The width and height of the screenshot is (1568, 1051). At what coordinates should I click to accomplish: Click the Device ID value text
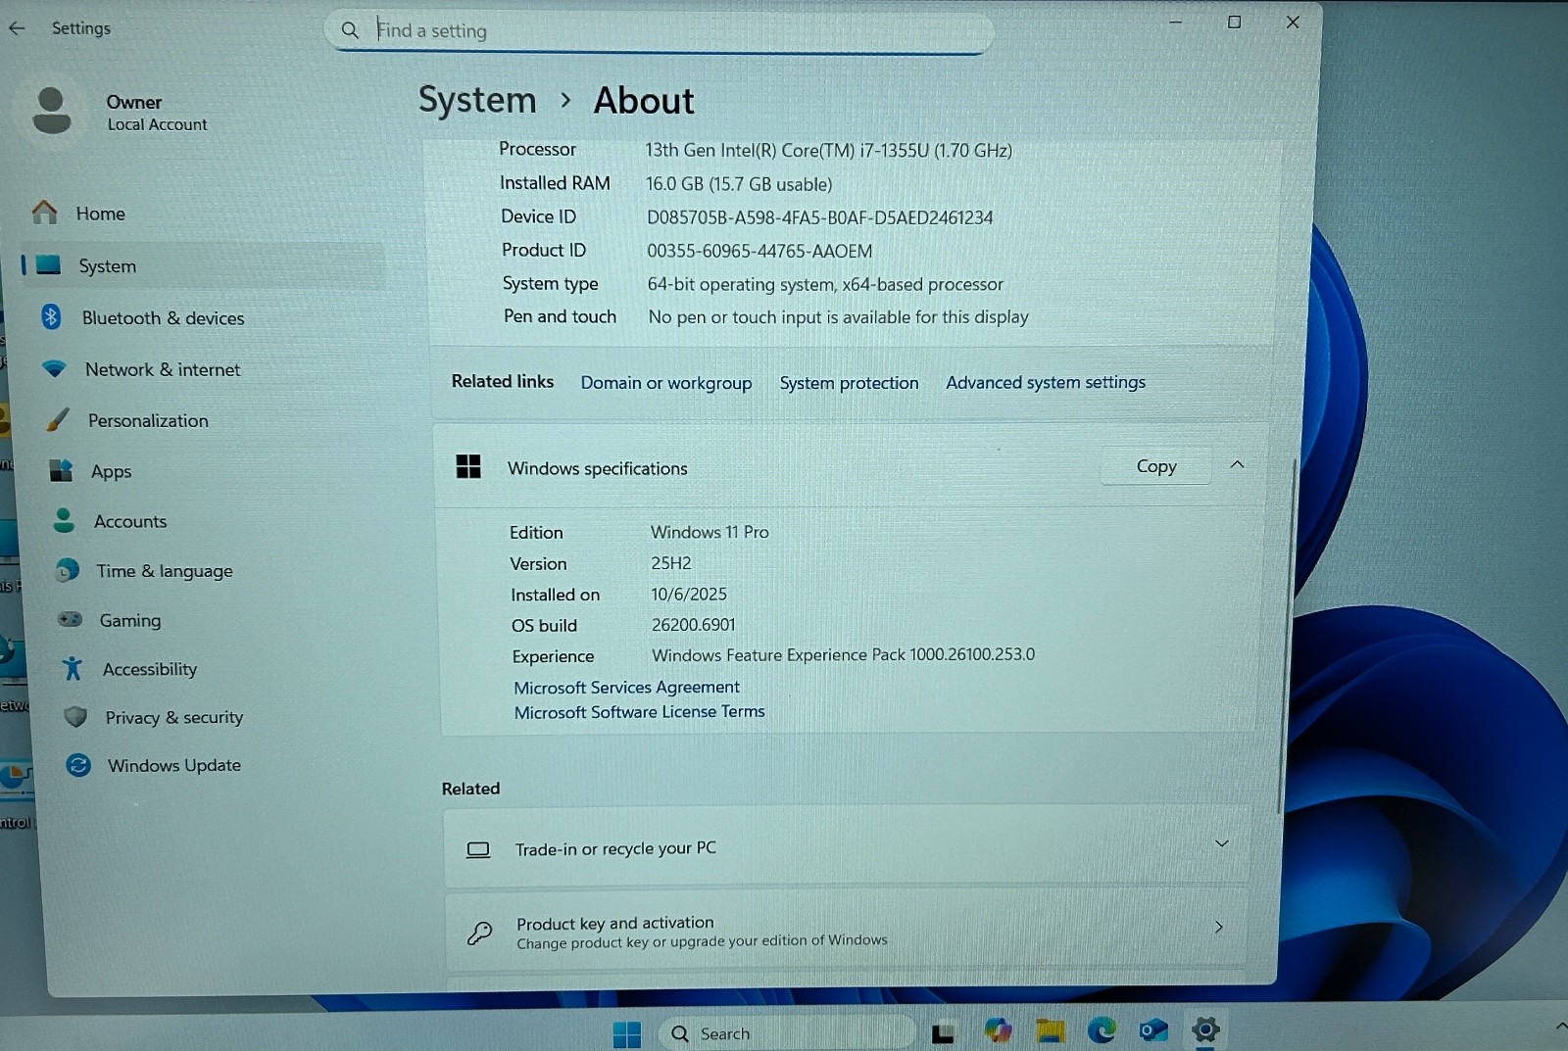tap(819, 217)
